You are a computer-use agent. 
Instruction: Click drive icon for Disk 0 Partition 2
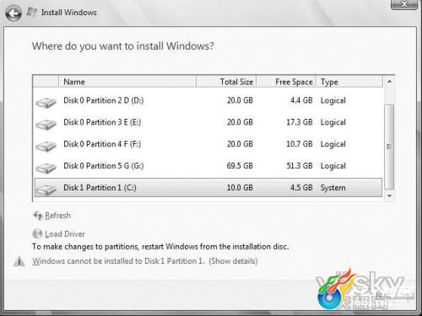tap(46, 103)
